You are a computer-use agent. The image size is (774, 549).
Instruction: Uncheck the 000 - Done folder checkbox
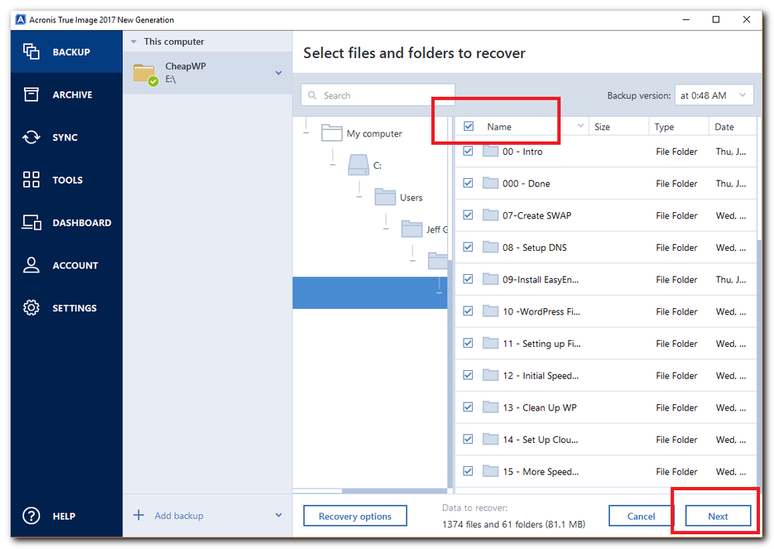point(468,184)
